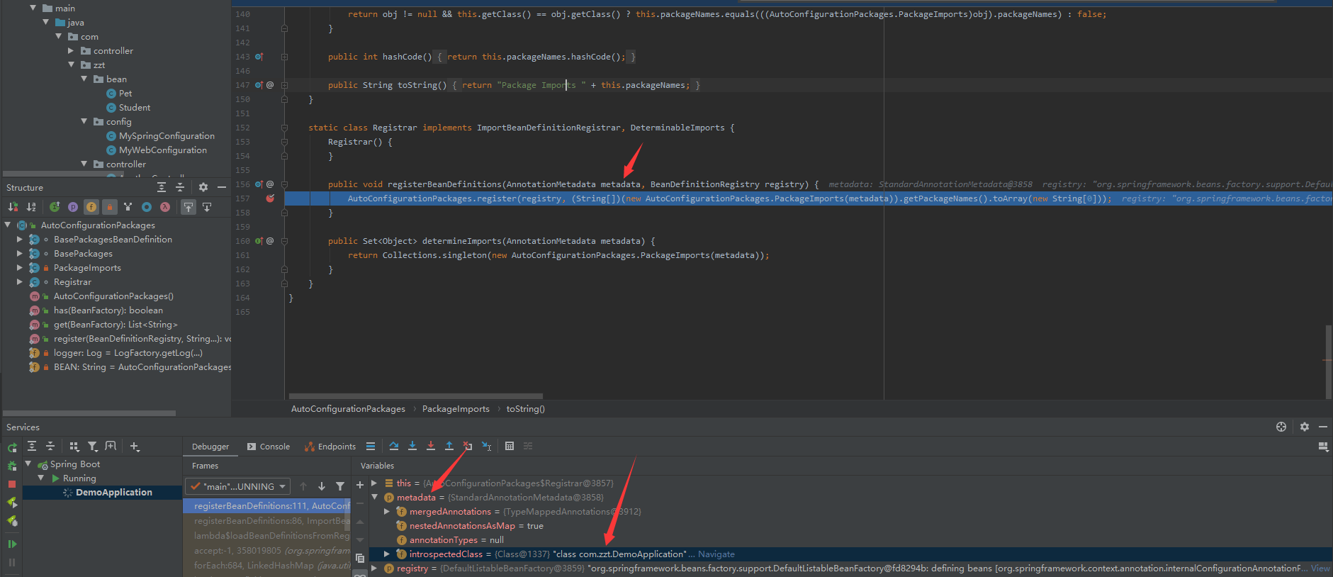Screen dimensions: 1333x577
Task: Open Services panel settings gear
Action: pos(1305,427)
